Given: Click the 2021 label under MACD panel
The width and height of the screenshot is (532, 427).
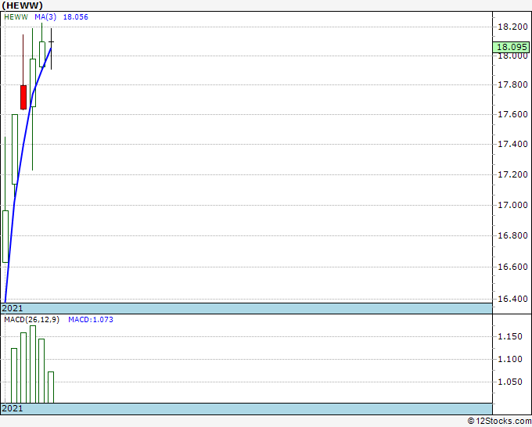Looking at the screenshot, I should click(x=13, y=408).
